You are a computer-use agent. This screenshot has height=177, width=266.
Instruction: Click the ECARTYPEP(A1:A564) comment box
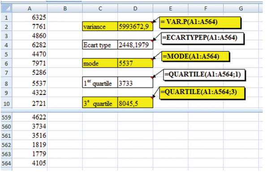tap(202, 38)
